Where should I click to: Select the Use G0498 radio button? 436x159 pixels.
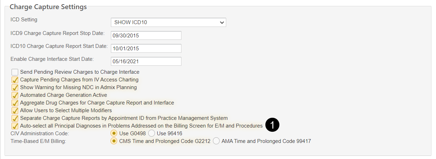click(x=114, y=133)
